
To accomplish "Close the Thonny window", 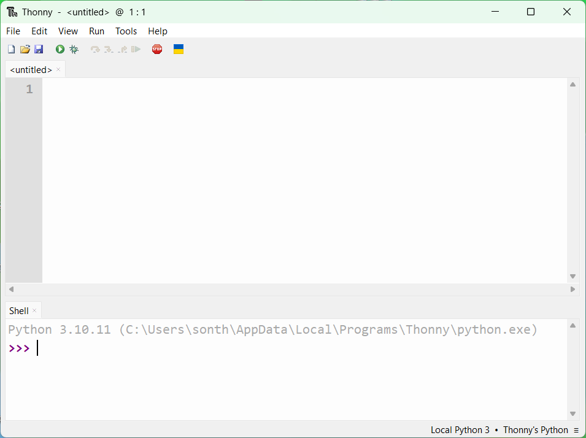I will click(566, 12).
